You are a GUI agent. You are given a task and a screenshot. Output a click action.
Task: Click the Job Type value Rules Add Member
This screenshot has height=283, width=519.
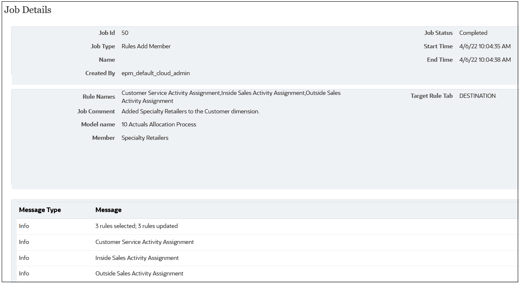click(146, 46)
